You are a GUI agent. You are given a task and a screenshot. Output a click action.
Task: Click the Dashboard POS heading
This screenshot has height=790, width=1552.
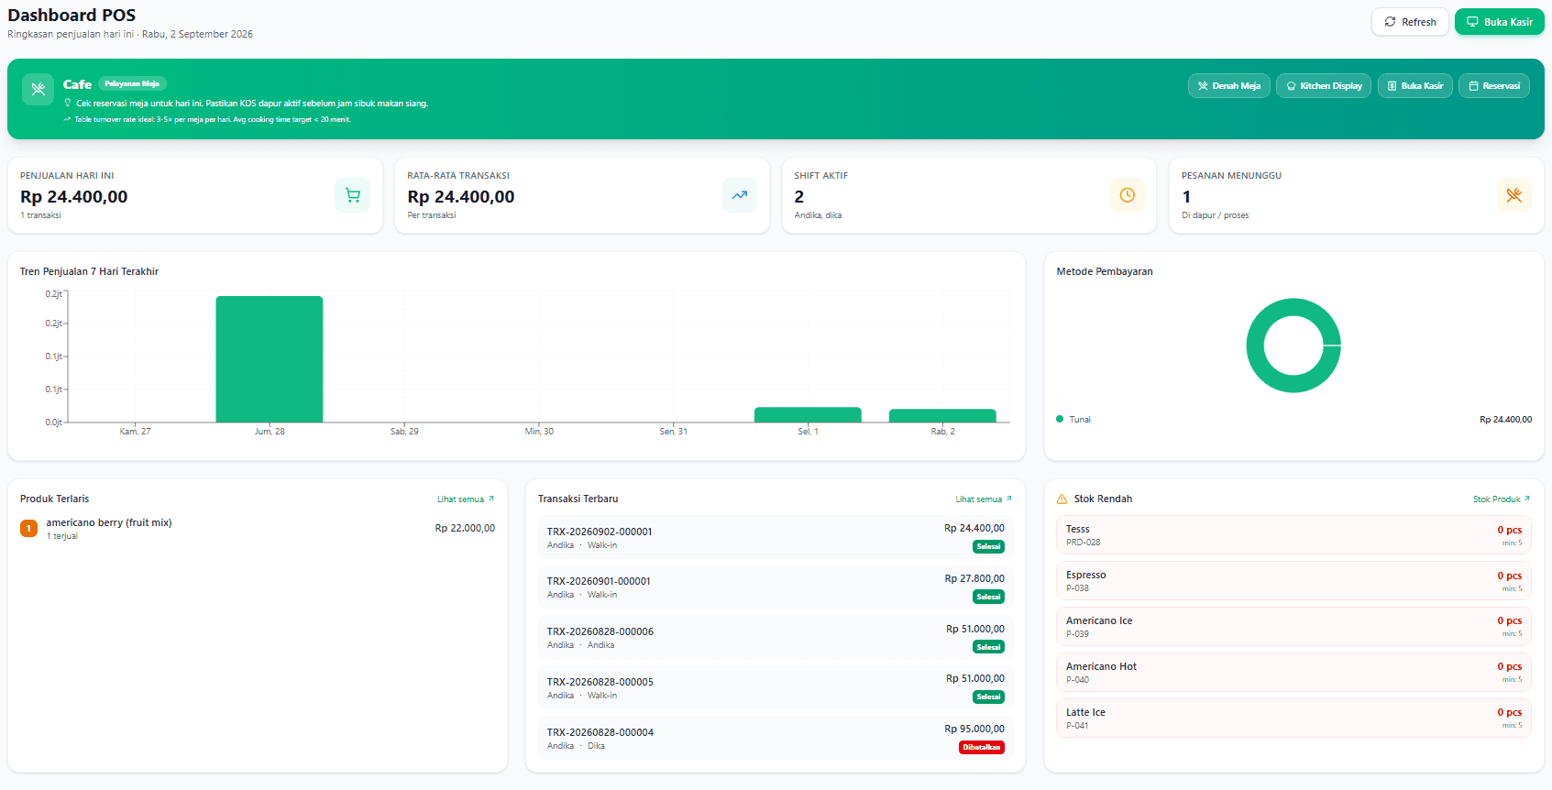tap(72, 16)
